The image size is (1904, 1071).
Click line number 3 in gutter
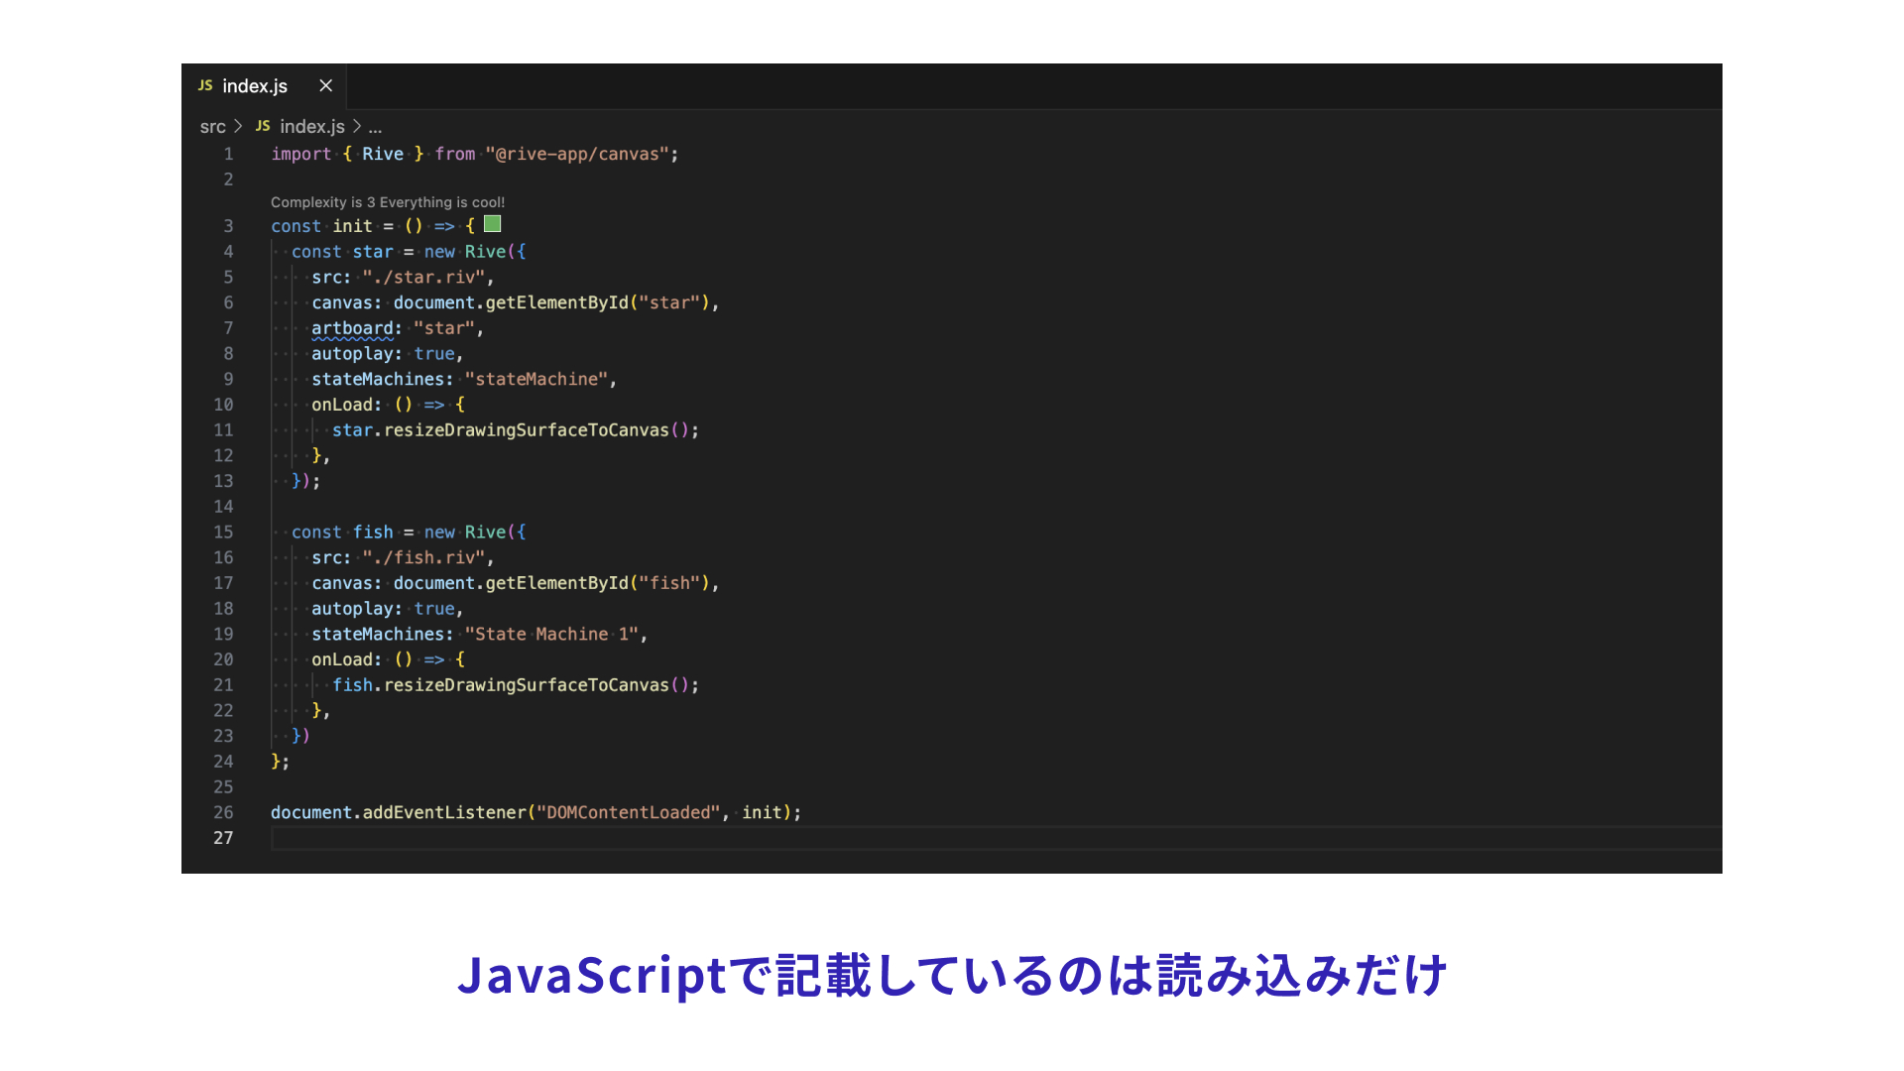[228, 226]
